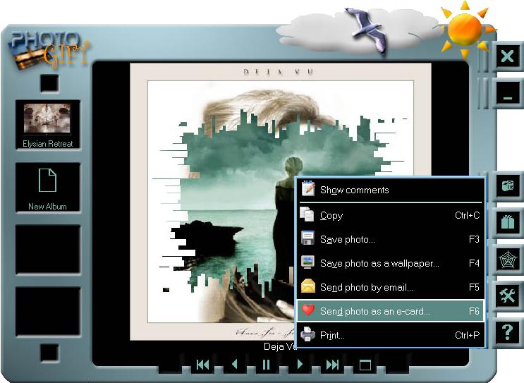
Task: Jump to first photo button
Action: pos(202,365)
